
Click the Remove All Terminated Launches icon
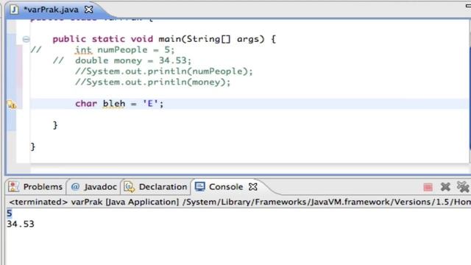pyautogui.click(x=463, y=187)
